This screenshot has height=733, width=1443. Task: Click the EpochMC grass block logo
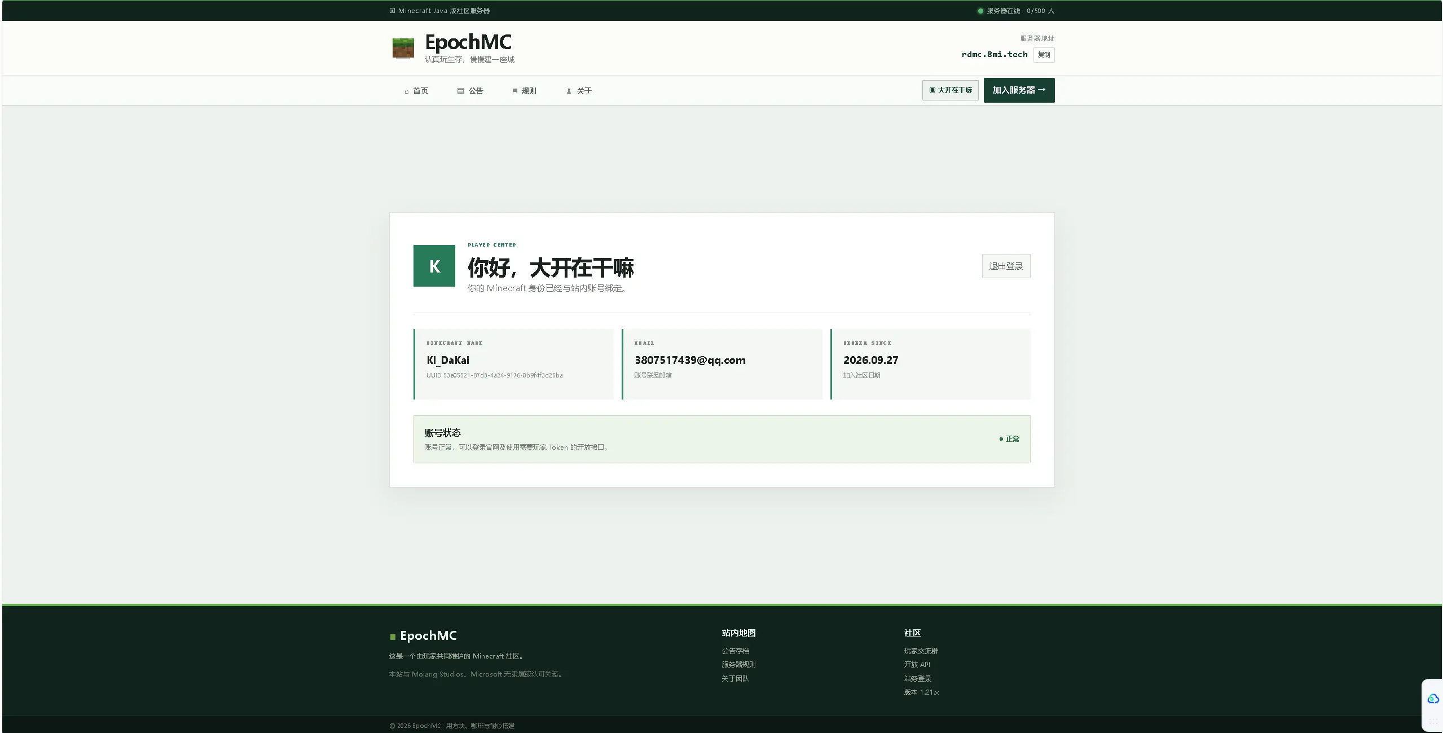click(403, 48)
